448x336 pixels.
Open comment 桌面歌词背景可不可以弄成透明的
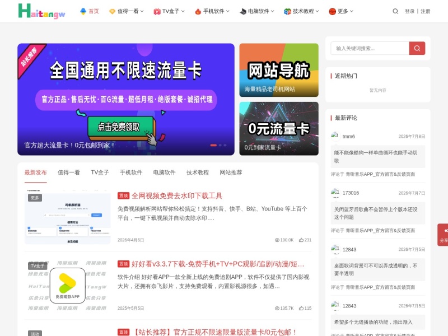(x=377, y=269)
